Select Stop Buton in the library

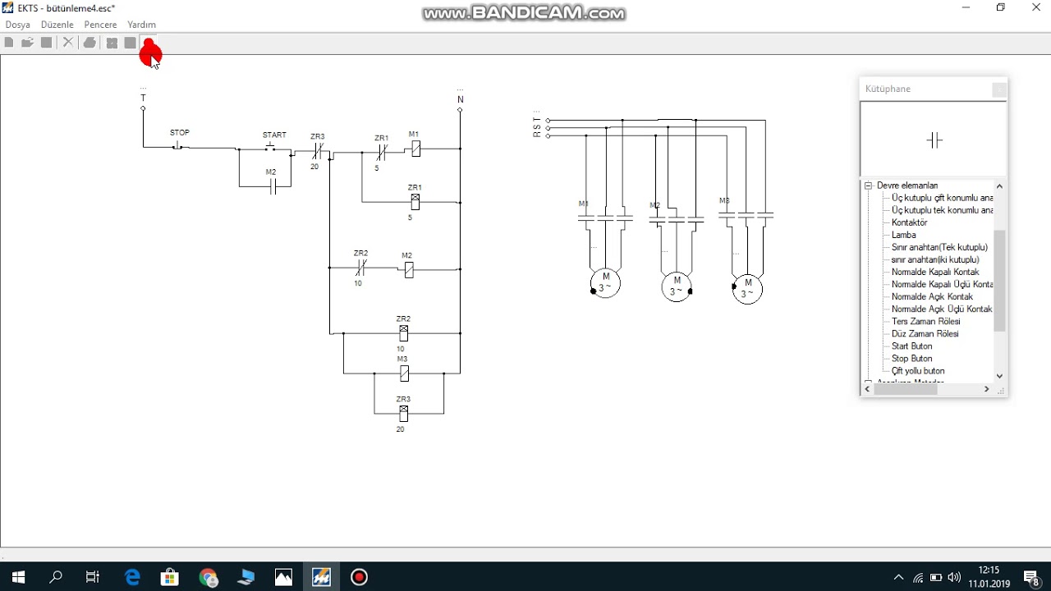tap(912, 358)
